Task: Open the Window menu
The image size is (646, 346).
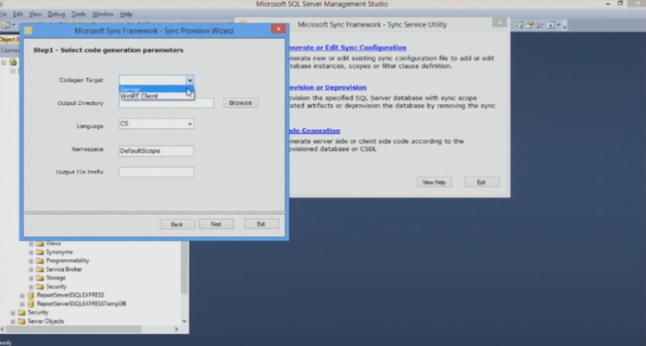Action: pos(103,14)
